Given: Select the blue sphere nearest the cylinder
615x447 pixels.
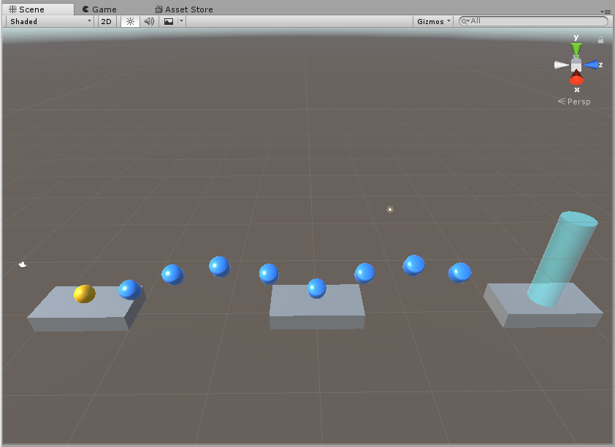Looking at the screenshot, I should pos(459,273).
